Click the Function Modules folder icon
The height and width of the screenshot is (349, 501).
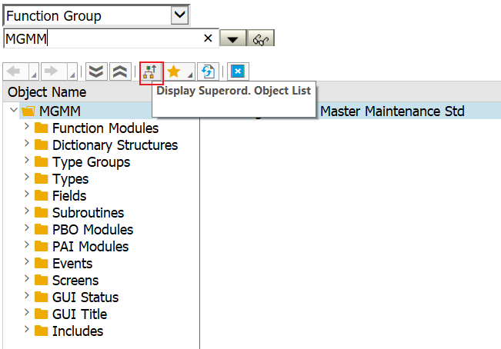[42, 128]
